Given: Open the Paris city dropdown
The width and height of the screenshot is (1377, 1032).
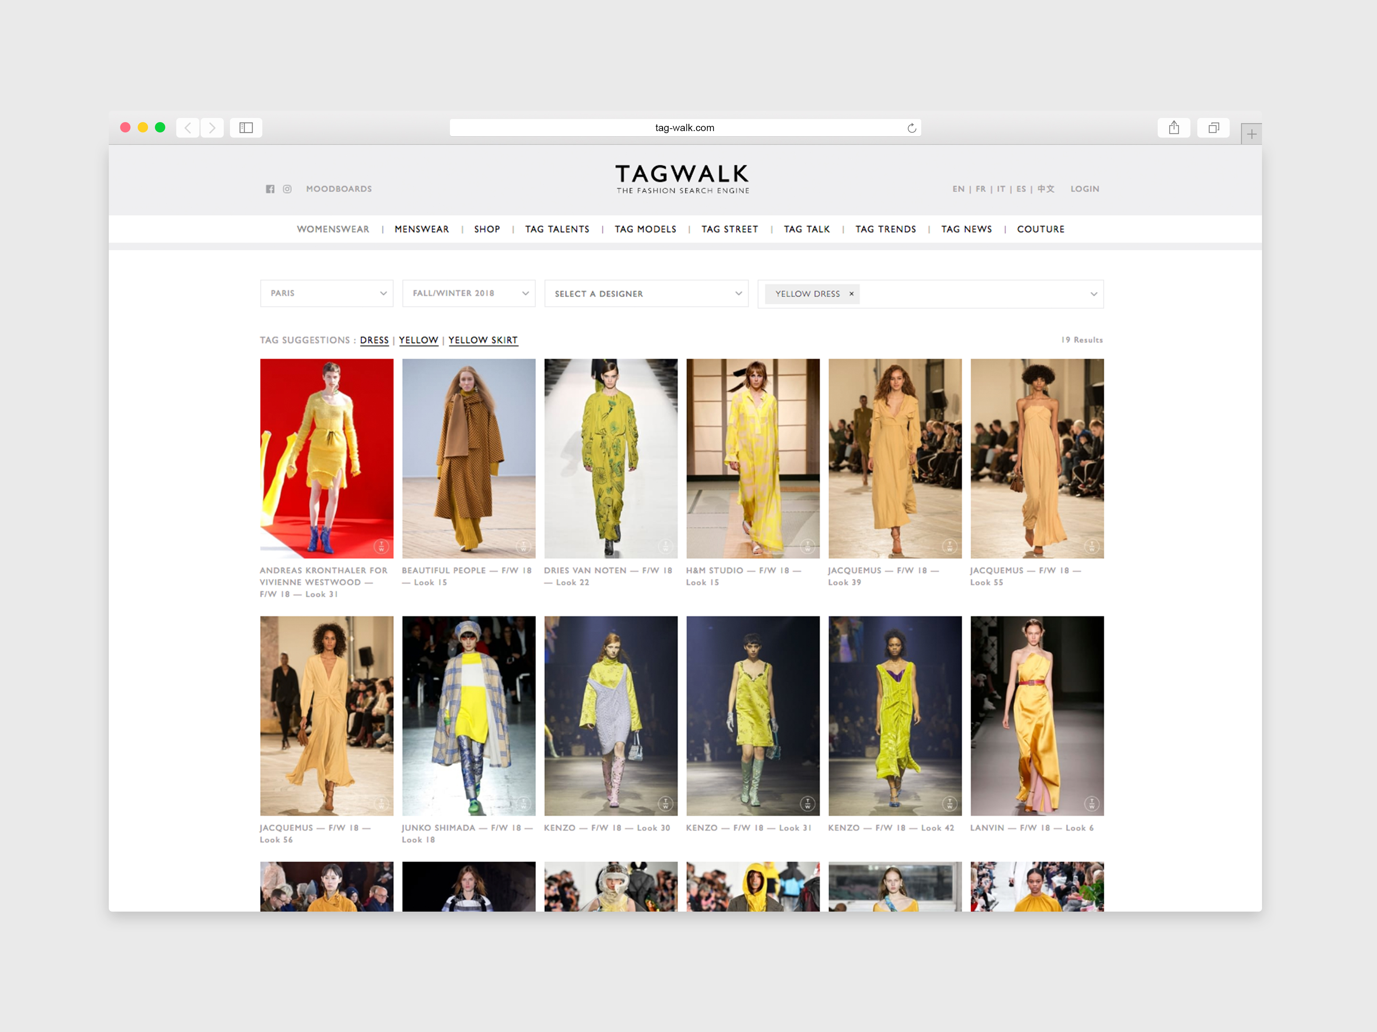Looking at the screenshot, I should (326, 293).
